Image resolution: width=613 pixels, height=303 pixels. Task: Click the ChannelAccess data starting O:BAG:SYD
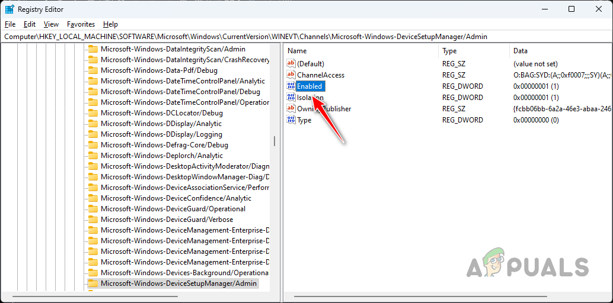coord(562,75)
